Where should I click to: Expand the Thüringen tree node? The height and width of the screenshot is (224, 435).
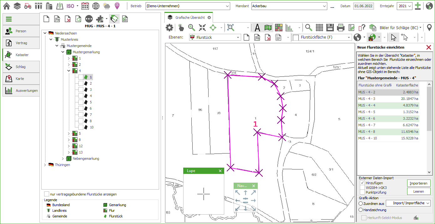(x=45, y=165)
